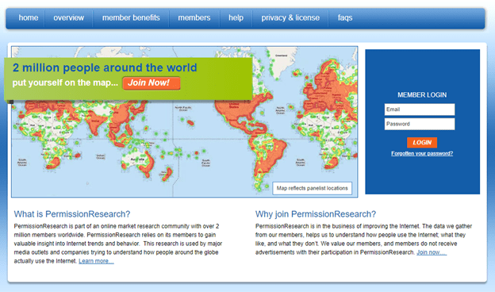Open the faqs navigation item

[x=345, y=18]
